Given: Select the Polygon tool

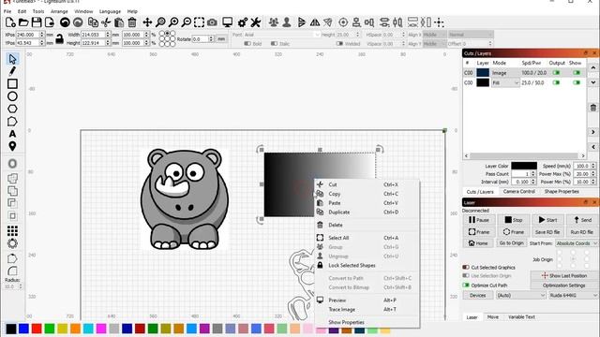Looking at the screenshot, I should point(12,109).
